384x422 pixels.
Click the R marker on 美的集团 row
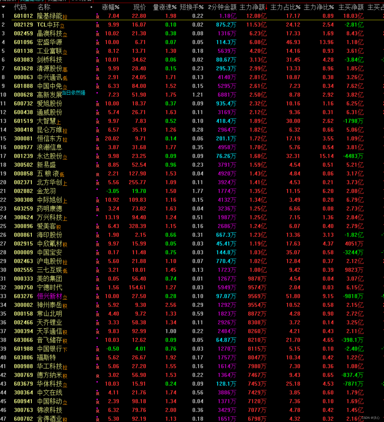pyautogui.click(x=98, y=279)
